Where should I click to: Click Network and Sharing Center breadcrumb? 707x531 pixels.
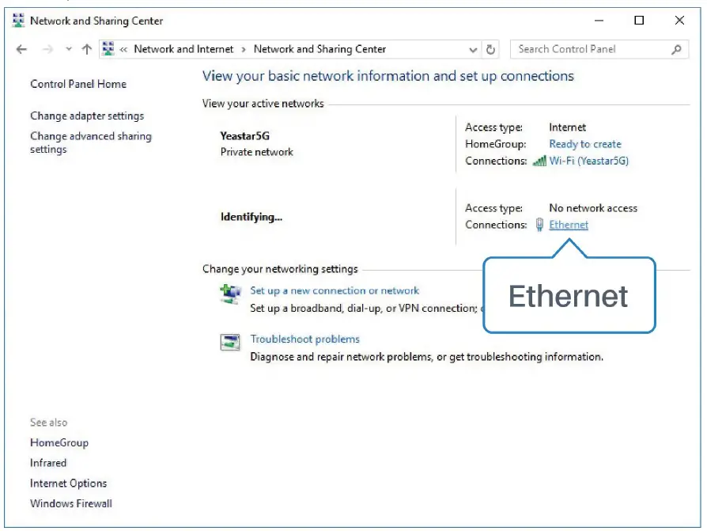click(x=319, y=49)
